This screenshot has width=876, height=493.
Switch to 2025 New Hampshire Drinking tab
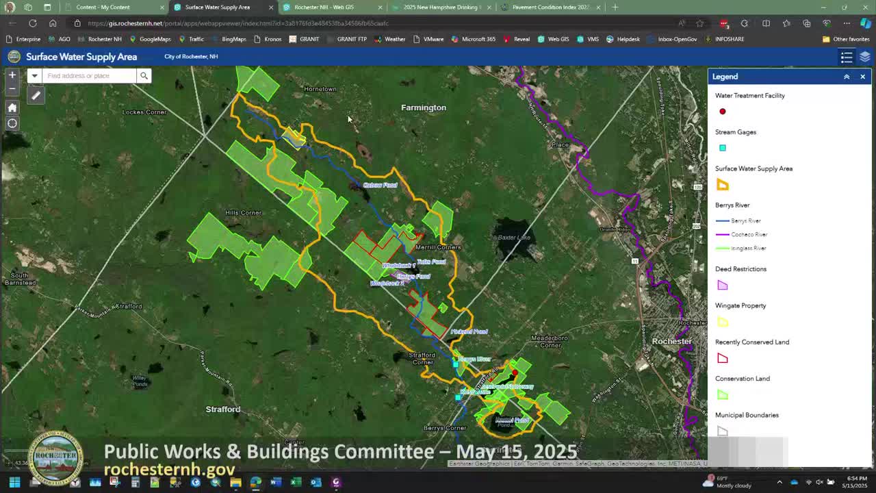tap(441, 7)
